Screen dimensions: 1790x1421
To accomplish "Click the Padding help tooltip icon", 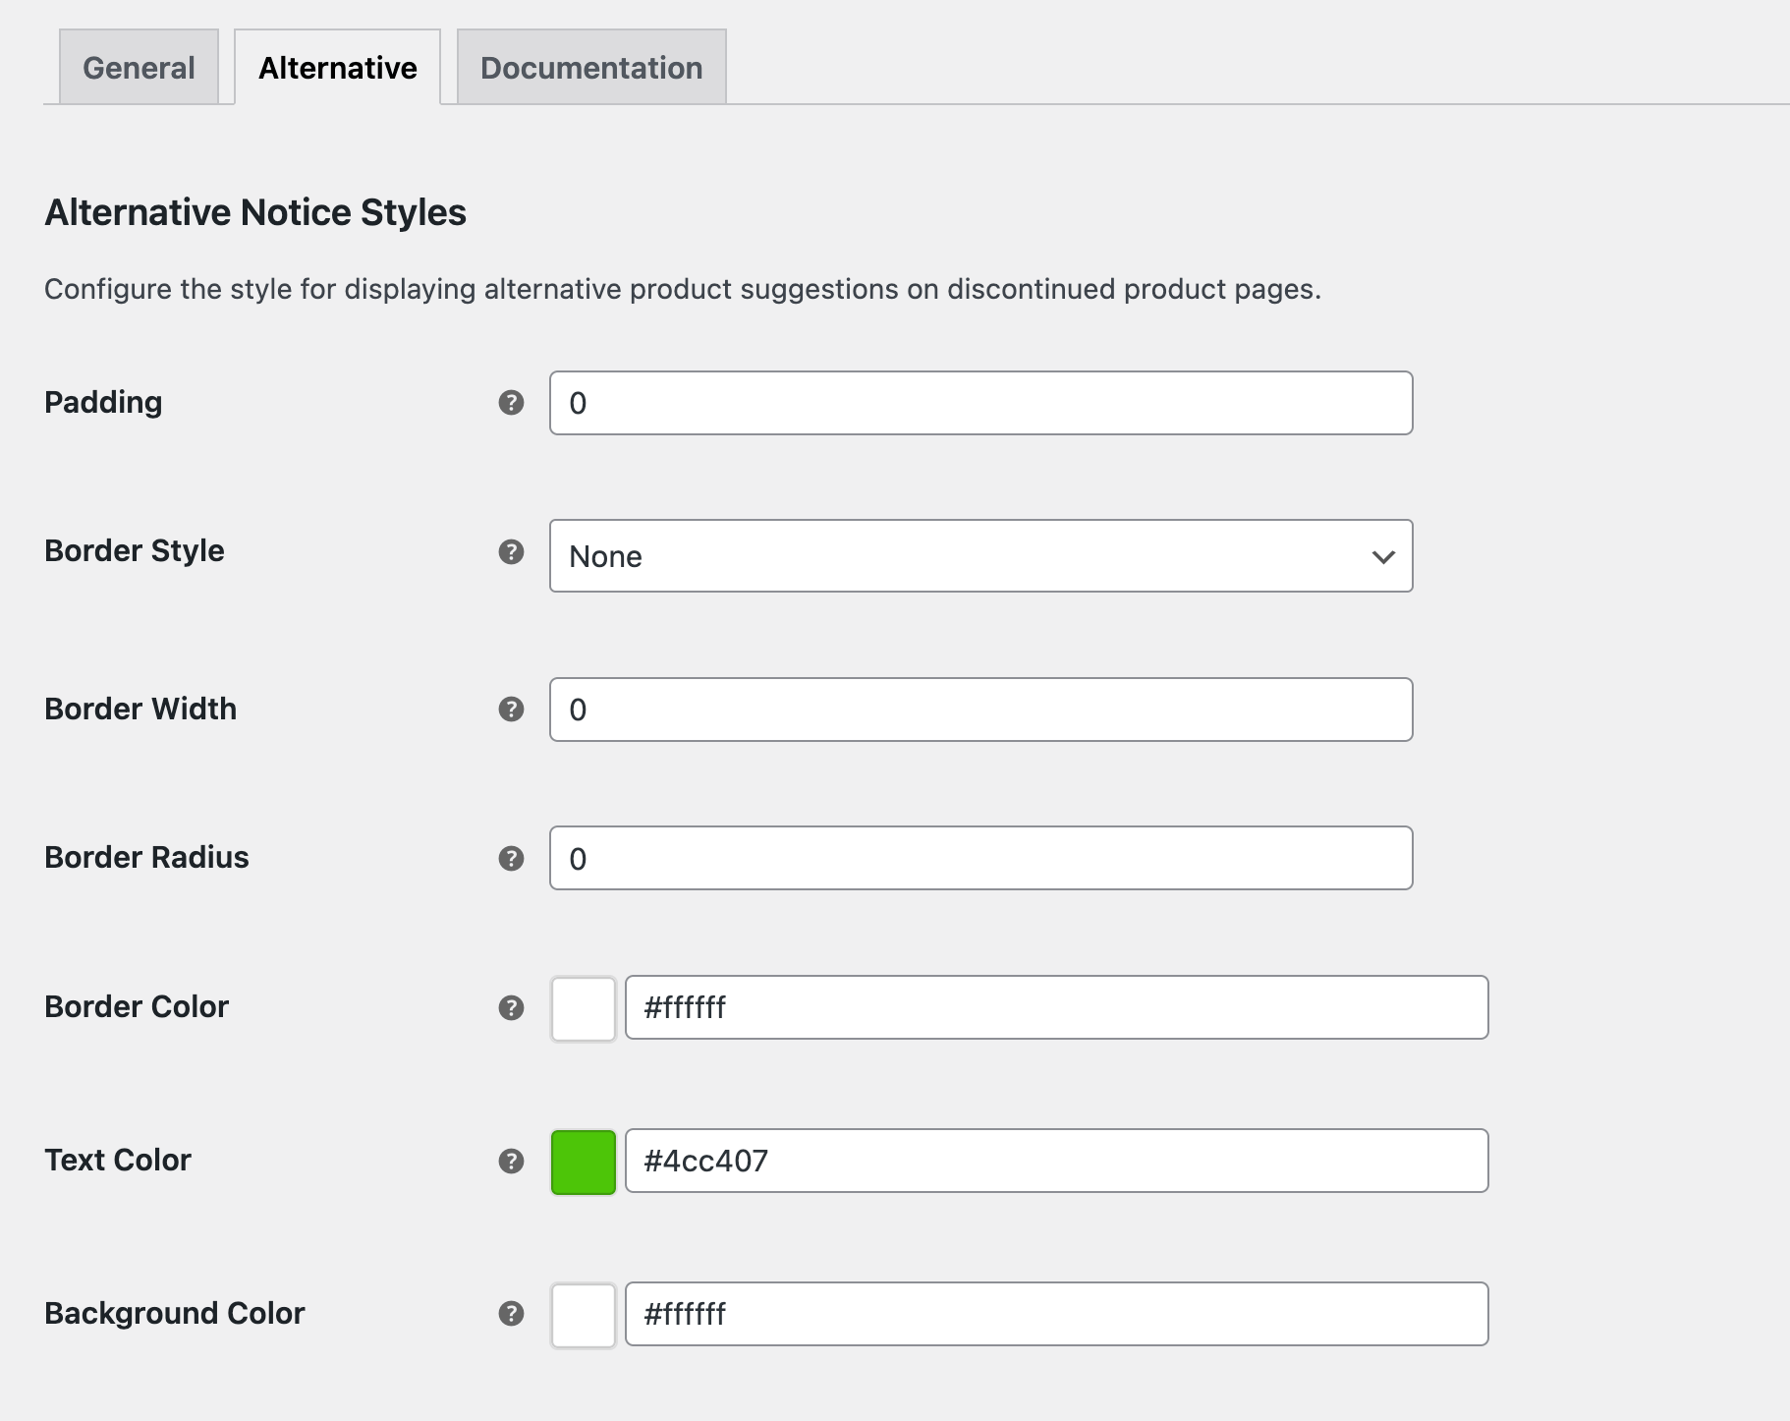I will click(511, 403).
